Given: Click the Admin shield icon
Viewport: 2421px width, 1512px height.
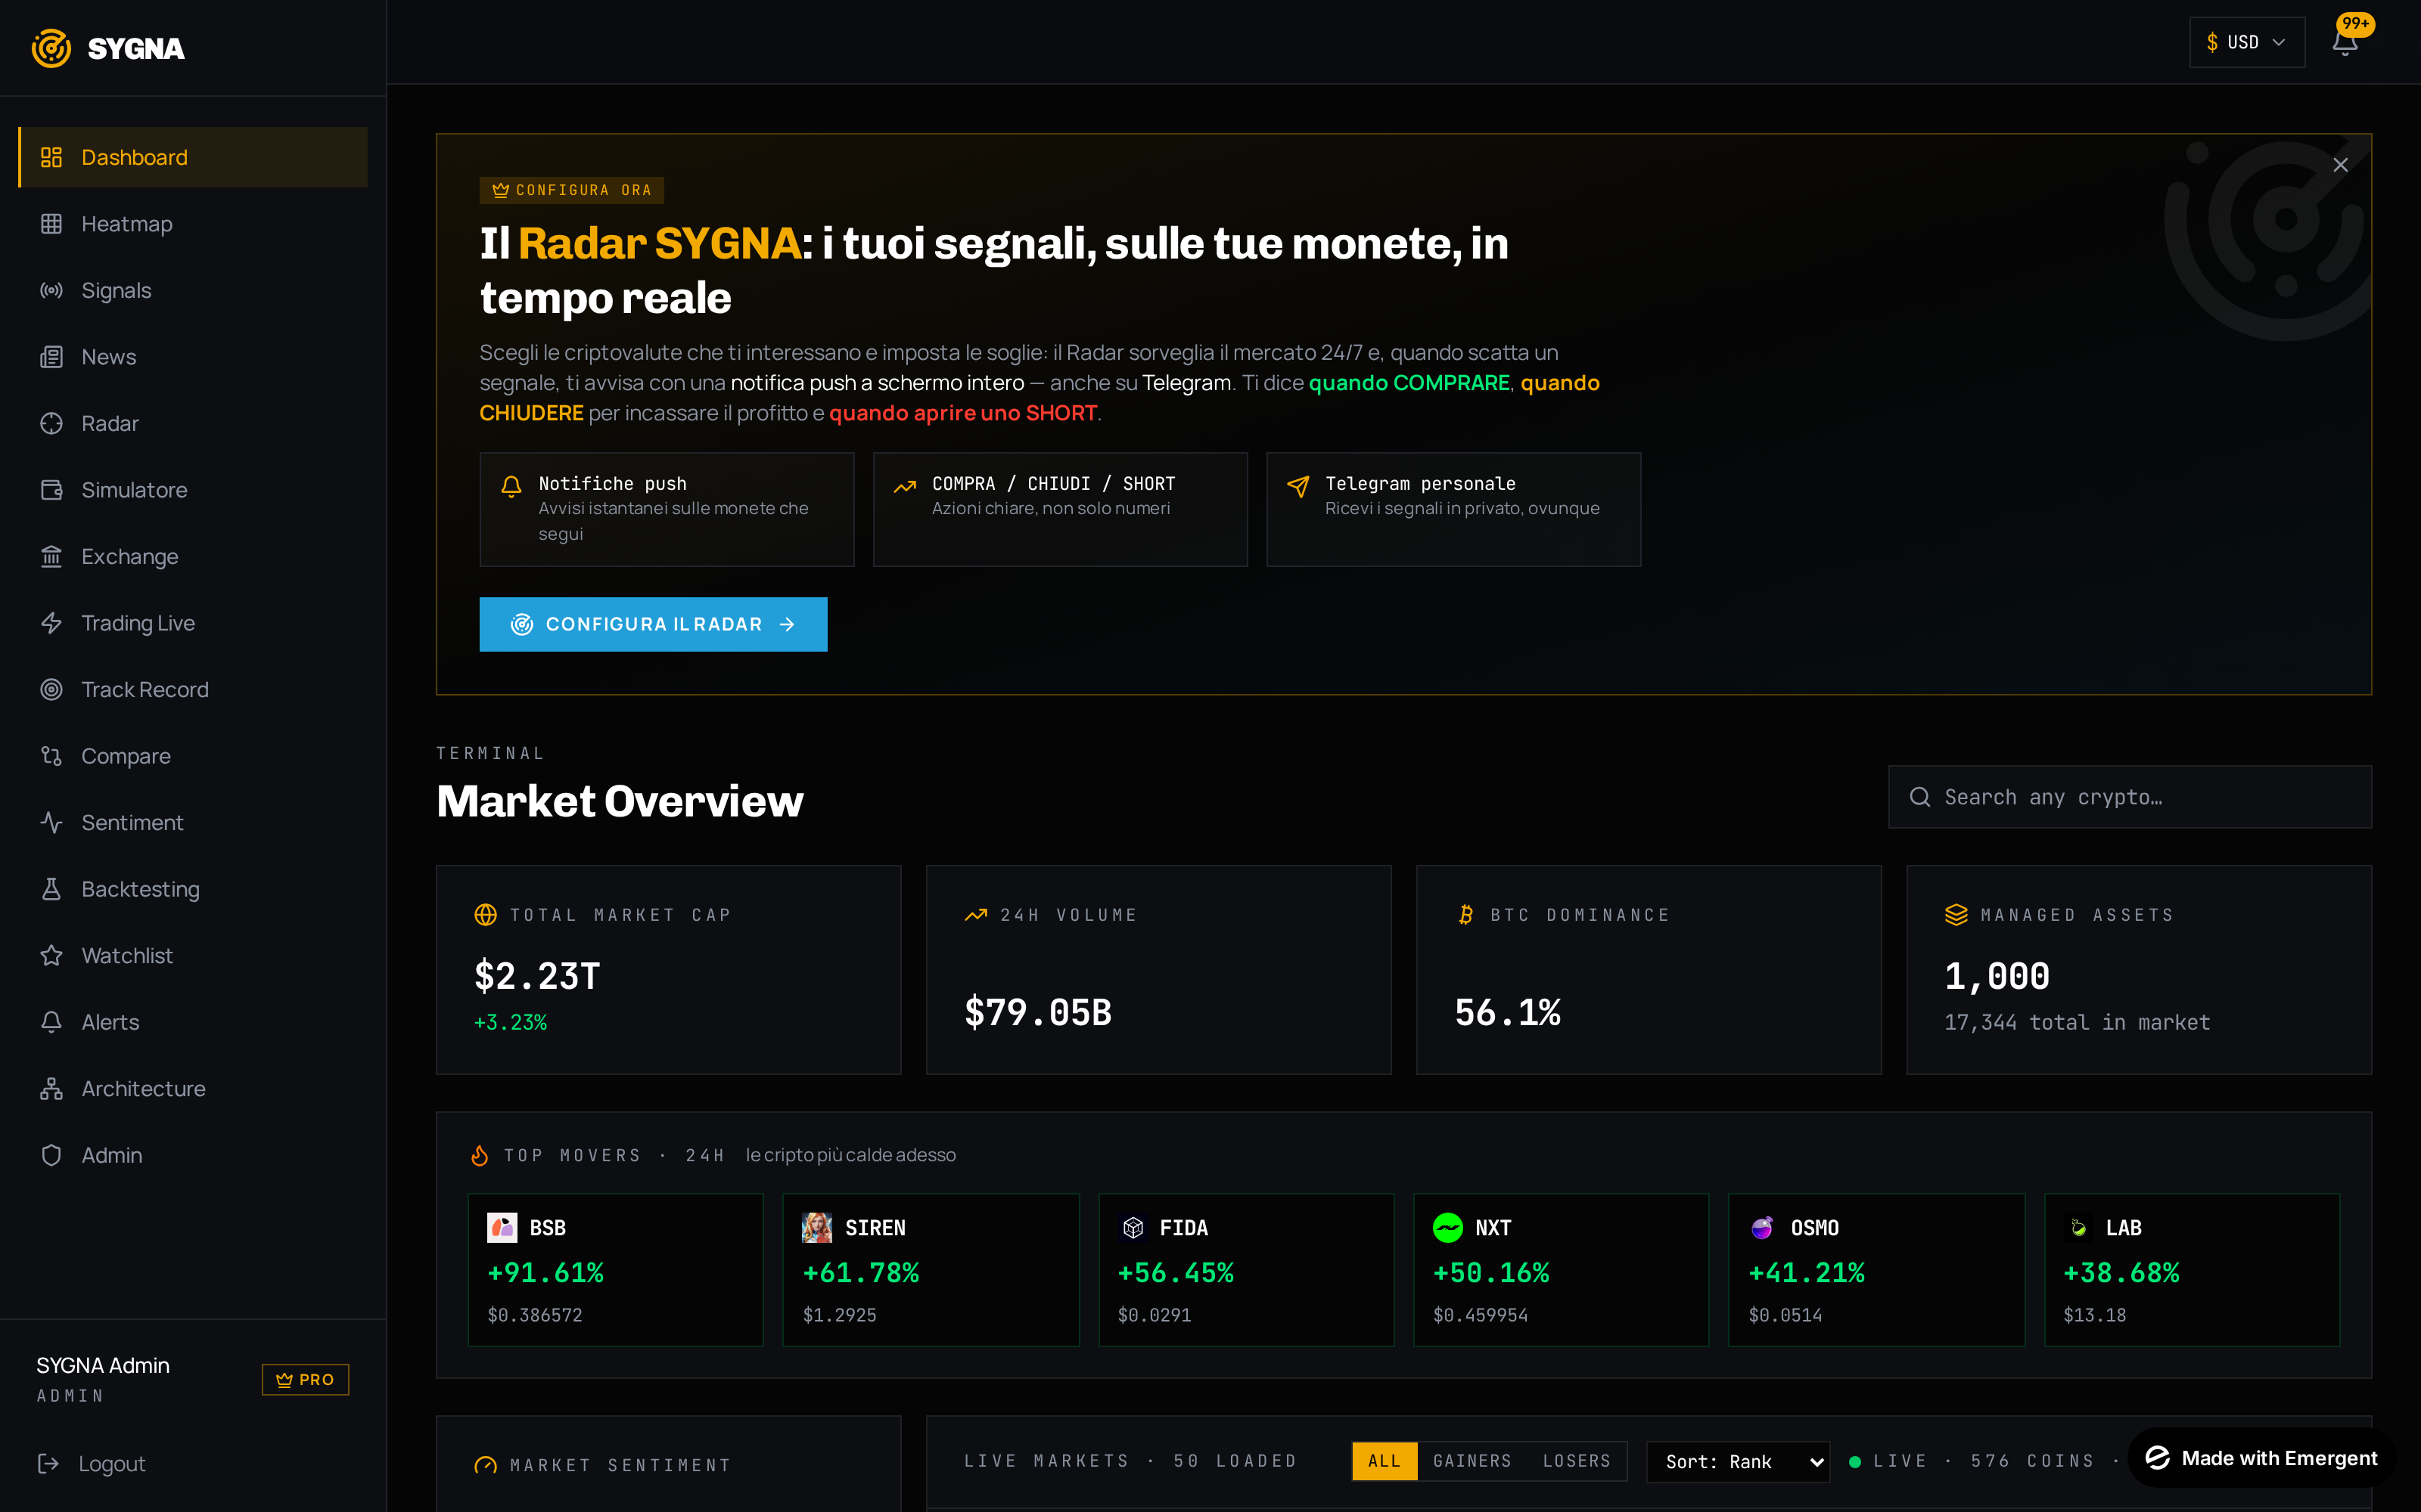Looking at the screenshot, I should tap(51, 1155).
